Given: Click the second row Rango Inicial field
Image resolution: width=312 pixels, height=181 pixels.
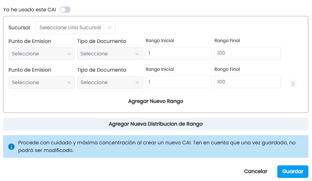Looking at the screenshot, I should point(179,82).
